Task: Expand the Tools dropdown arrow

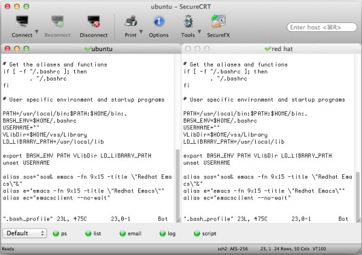Action: pos(199,31)
